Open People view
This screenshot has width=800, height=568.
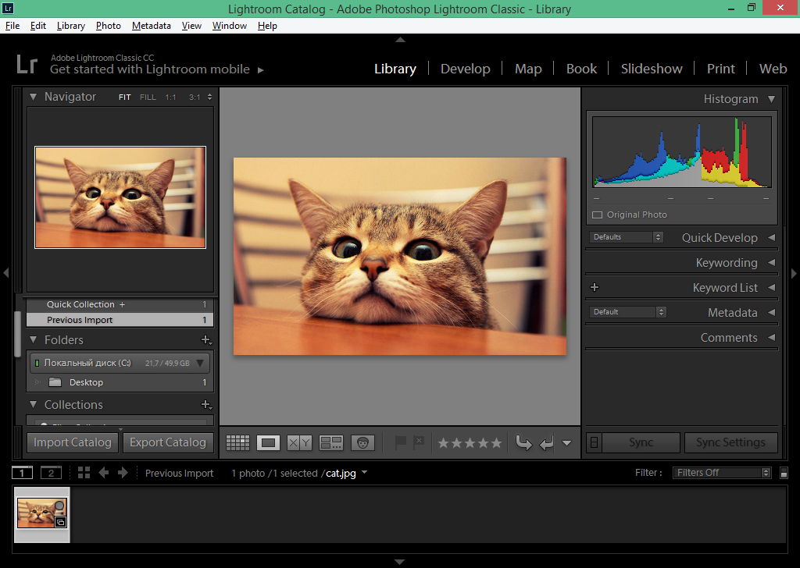[362, 442]
